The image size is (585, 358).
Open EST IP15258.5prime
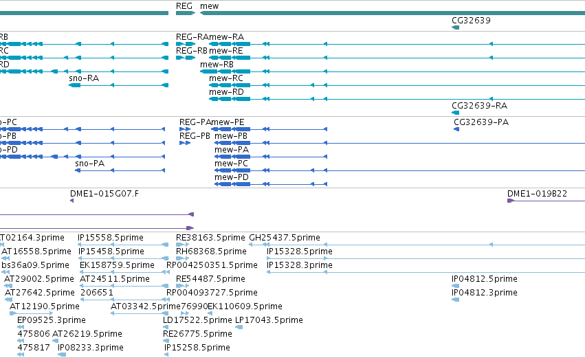pos(197,348)
